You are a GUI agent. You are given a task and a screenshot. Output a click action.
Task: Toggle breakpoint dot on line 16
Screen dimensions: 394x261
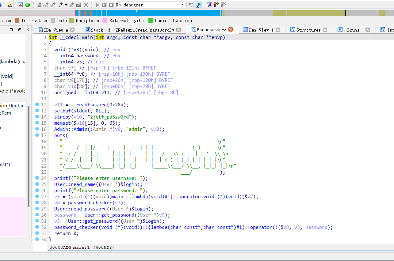37,129
